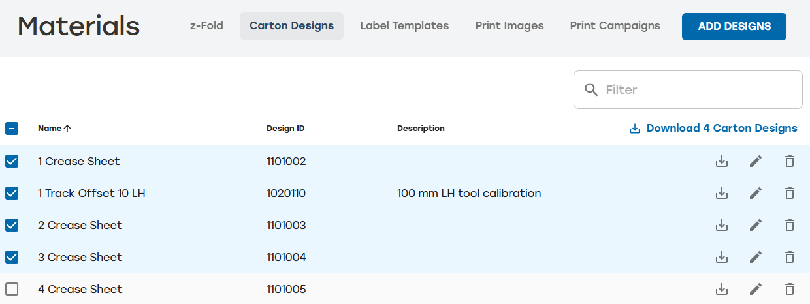Edit the 1 Track Offset 10 LH design
The height and width of the screenshot is (304, 810).
[756, 193]
